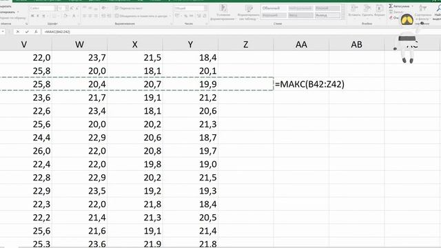Screen dimensions: 441x248
Task: Apply the Вывод cell style
Action: coord(327,15)
